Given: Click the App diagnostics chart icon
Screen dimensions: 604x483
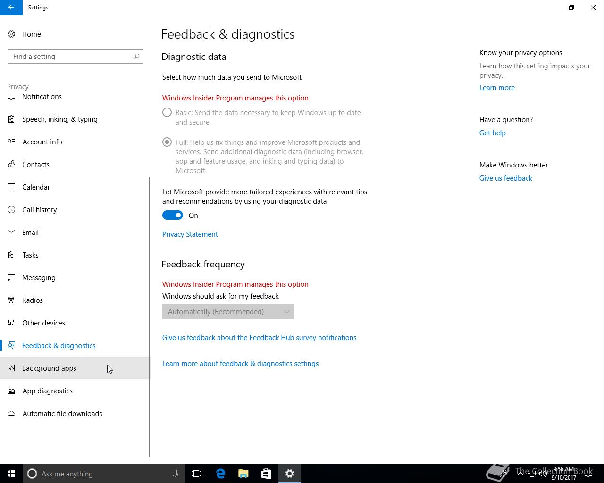Looking at the screenshot, I should 11,391.
